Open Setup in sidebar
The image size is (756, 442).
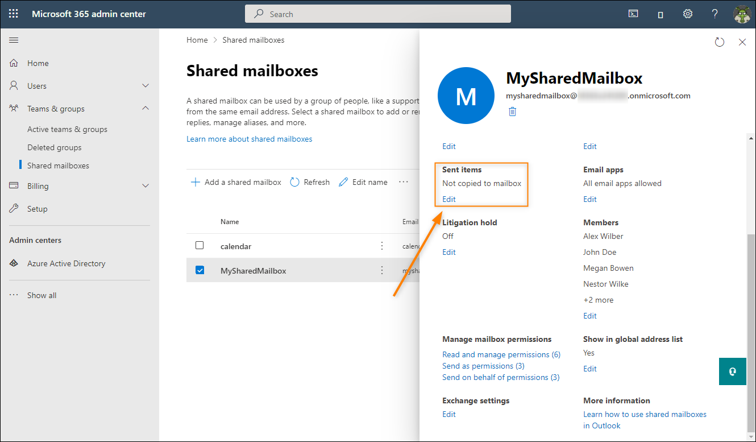38,209
